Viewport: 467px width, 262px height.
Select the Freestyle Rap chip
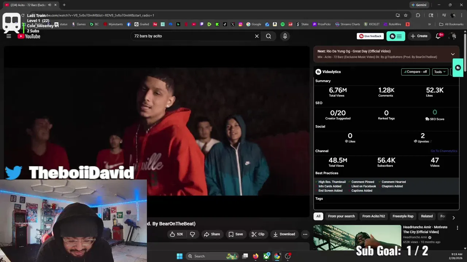403,216
